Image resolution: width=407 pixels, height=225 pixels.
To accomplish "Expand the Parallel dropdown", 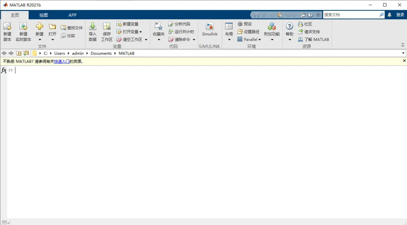I will (259, 40).
